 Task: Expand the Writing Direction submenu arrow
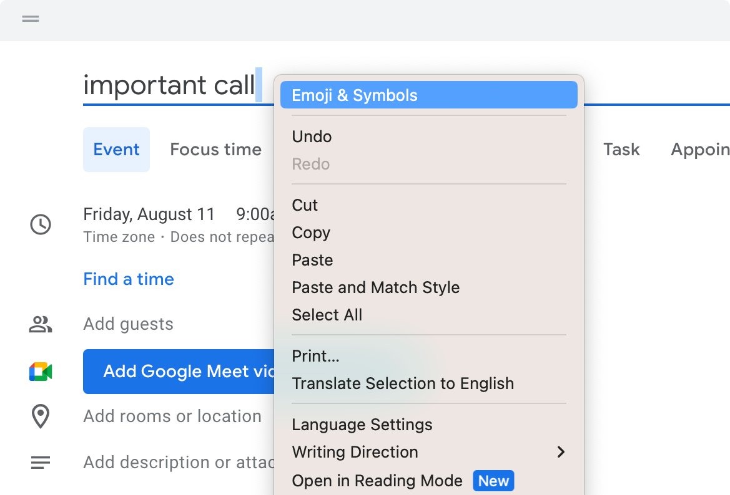561,452
